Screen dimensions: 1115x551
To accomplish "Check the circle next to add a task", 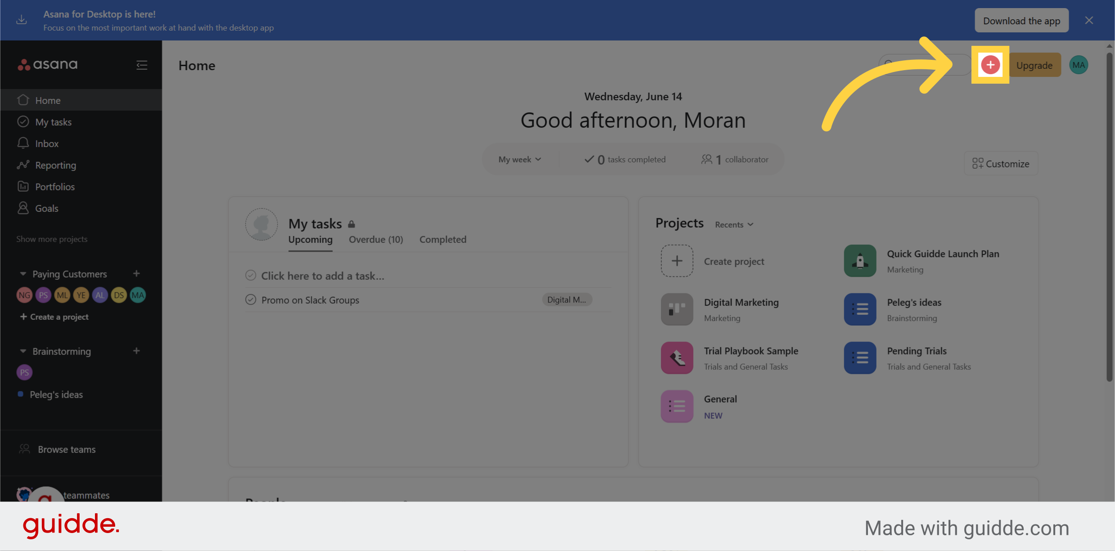I will pos(251,275).
